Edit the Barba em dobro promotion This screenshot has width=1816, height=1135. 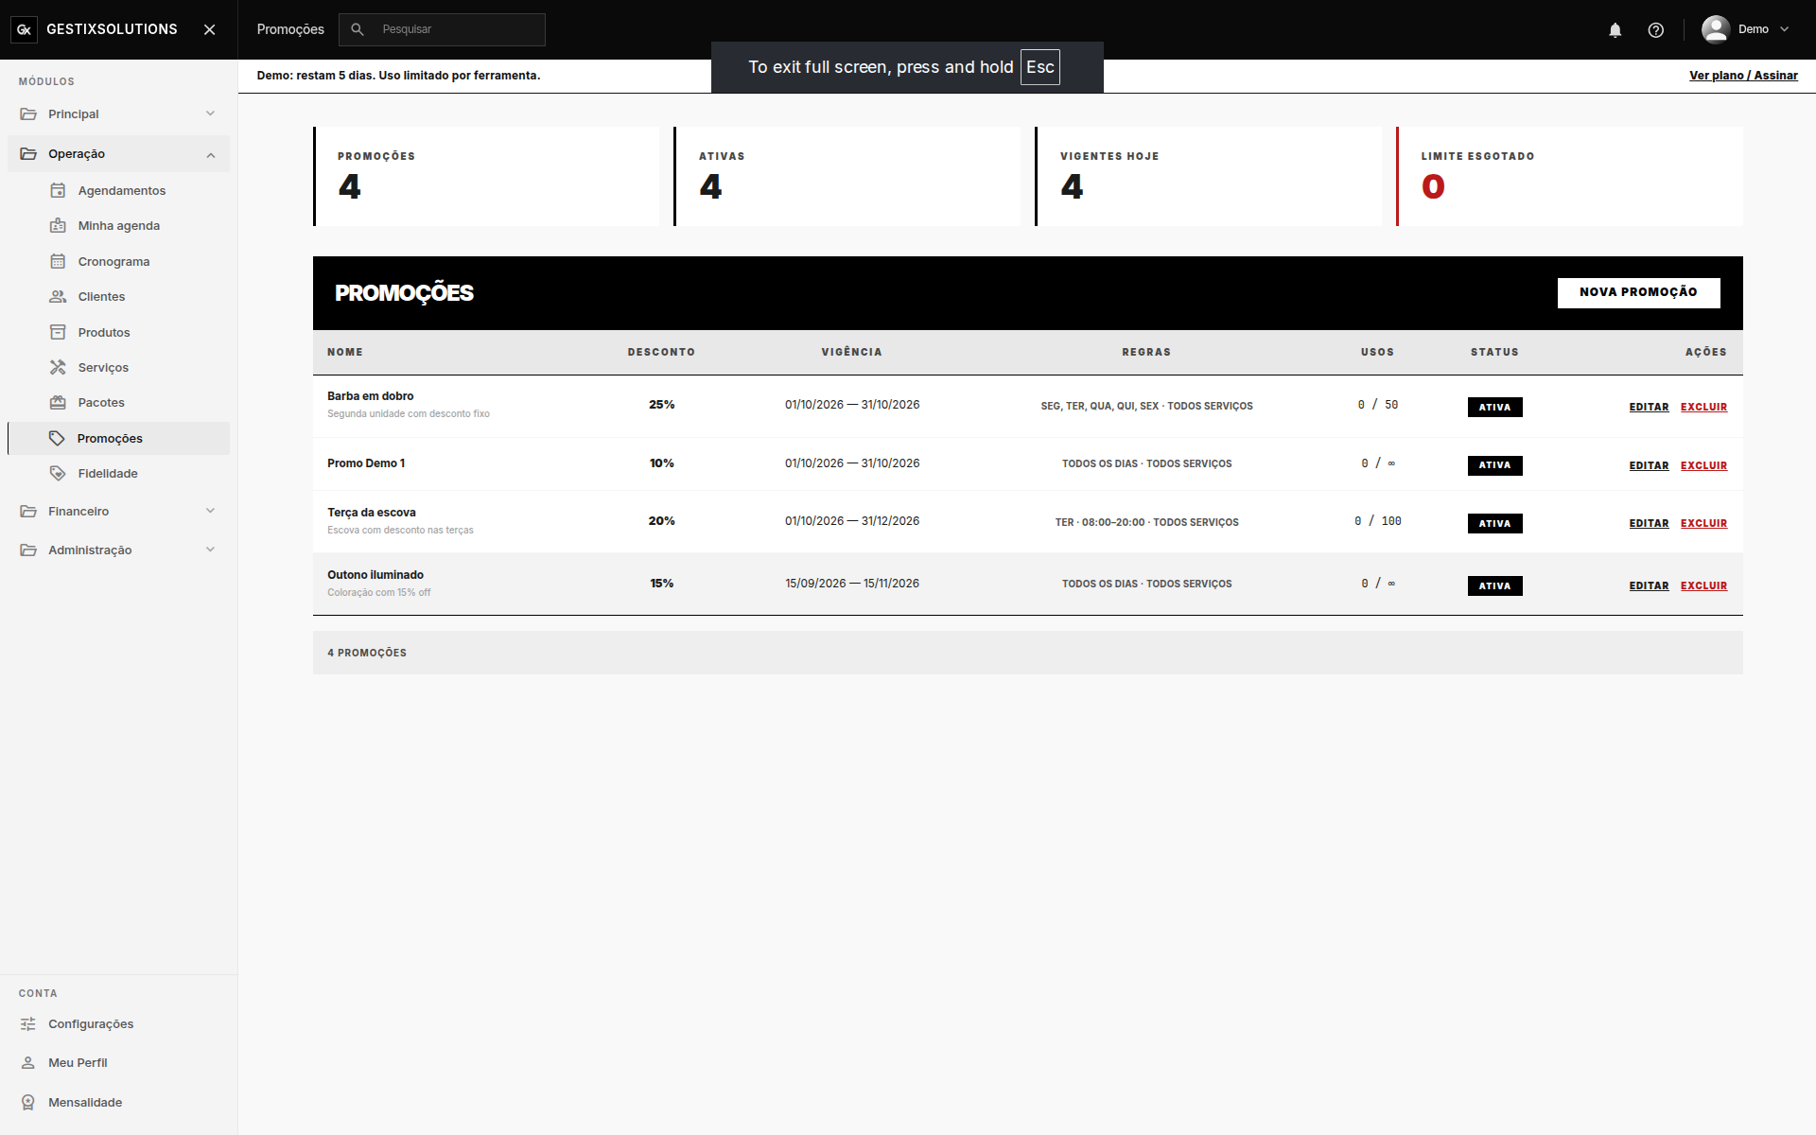pos(1649,407)
